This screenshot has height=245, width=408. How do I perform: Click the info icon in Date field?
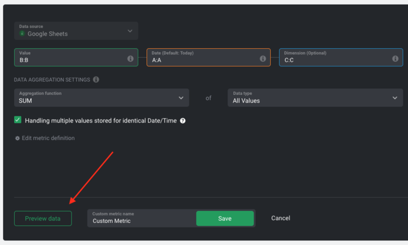pos(263,58)
